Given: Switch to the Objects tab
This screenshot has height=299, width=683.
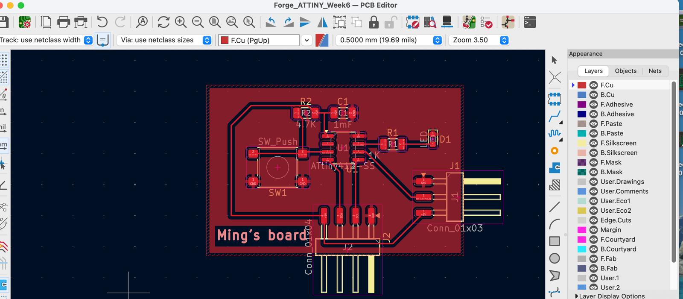Looking at the screenshot, I should point(625,71).
